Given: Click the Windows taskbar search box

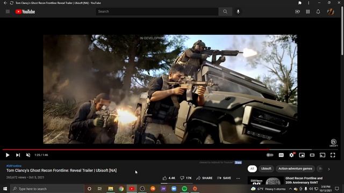Looking at the screenshot, I should pyautogui.click(x=47, y=189).
